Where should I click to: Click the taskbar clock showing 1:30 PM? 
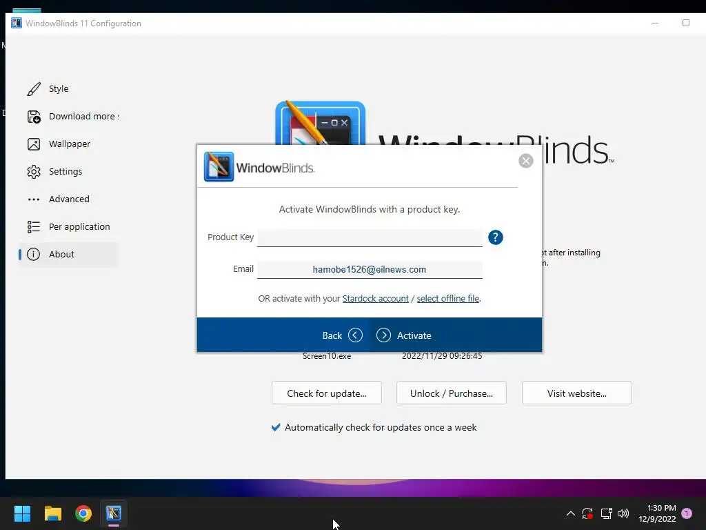657,513
